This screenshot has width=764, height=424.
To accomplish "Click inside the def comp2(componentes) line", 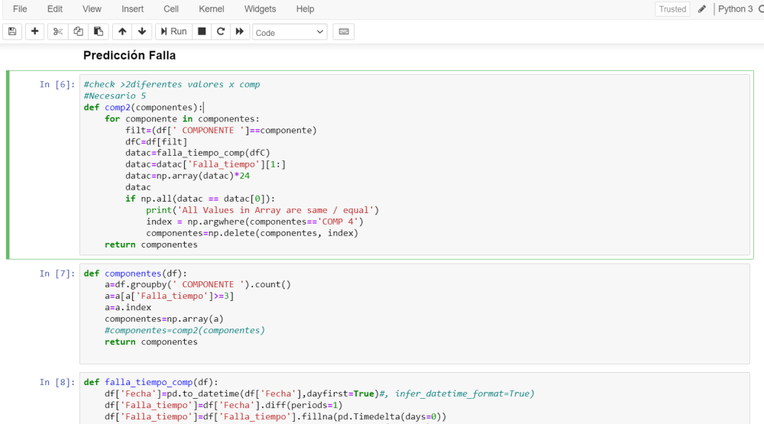I will 144,107.
